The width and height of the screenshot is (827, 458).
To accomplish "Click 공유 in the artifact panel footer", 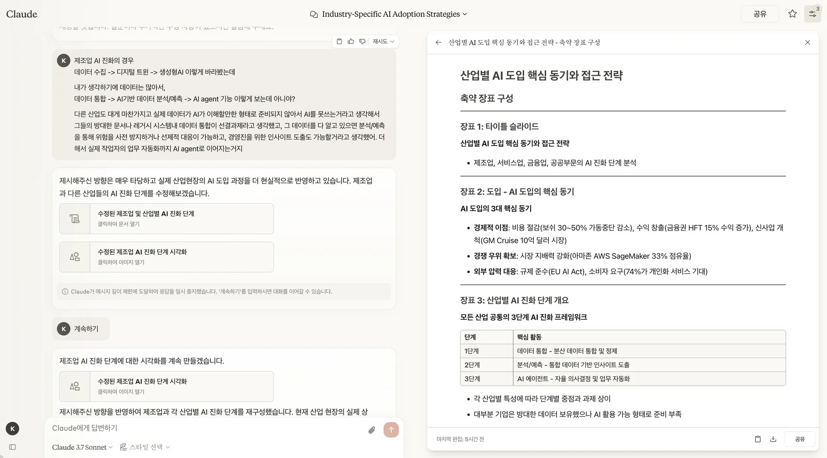I will 799,439.
